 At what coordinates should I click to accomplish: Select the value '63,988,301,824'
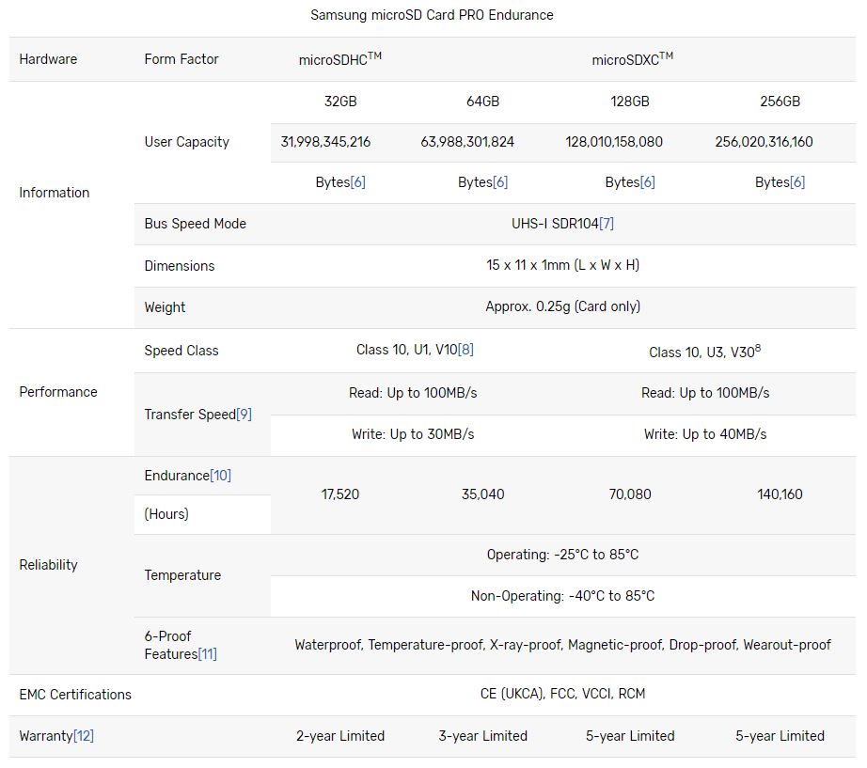[x=467, y=142]
